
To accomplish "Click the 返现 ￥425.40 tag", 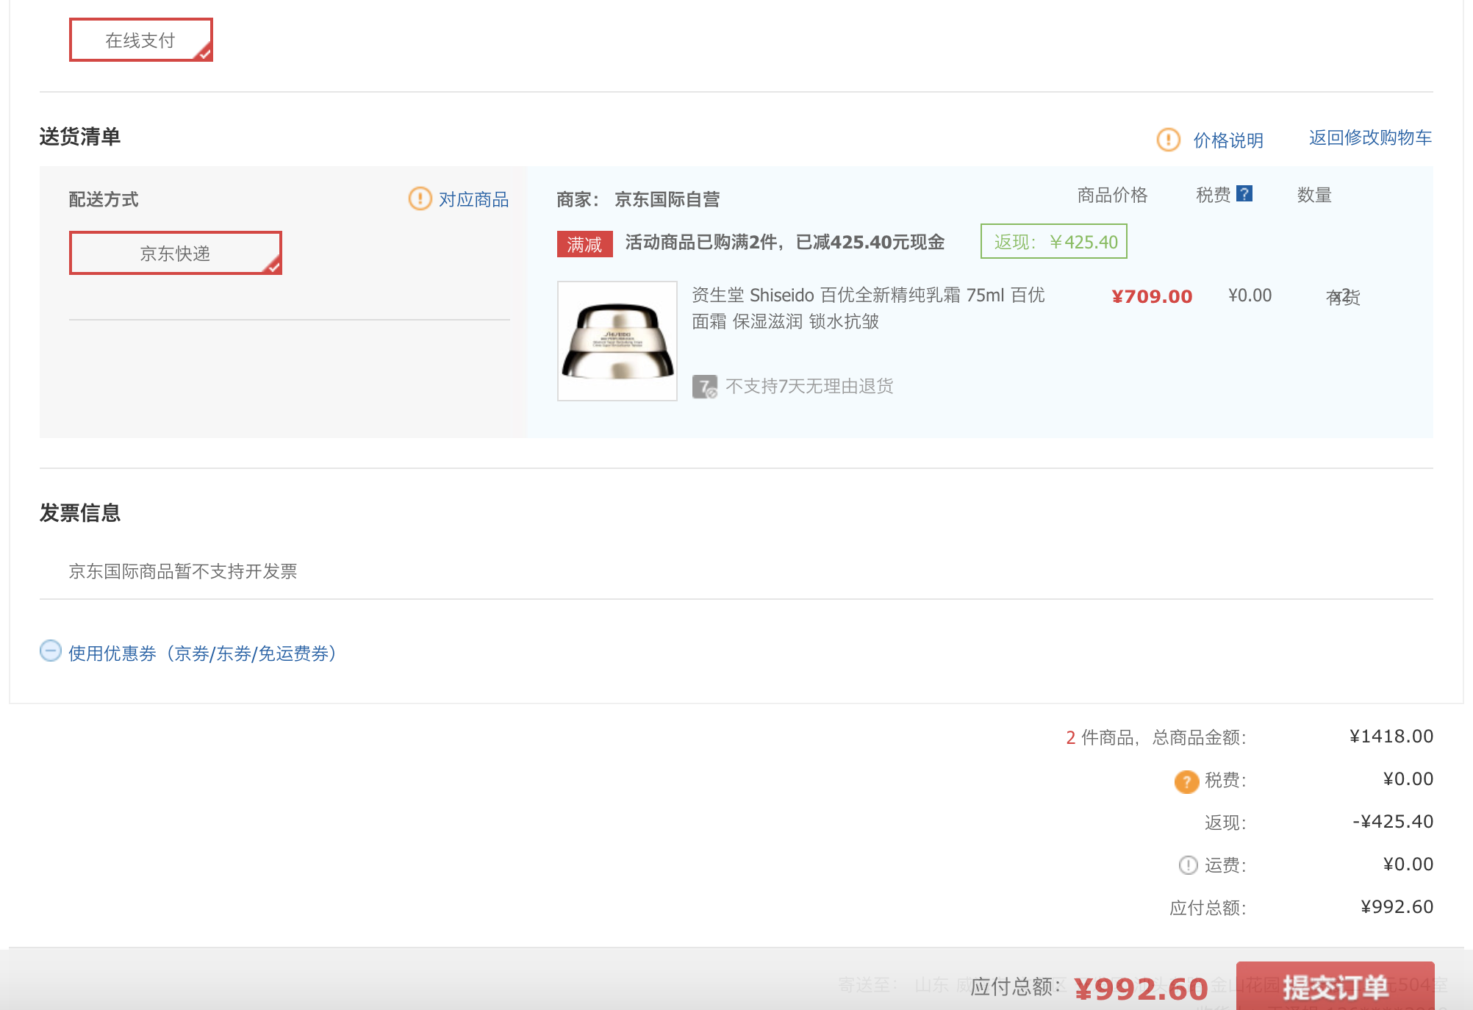I will (x=1054, y=241).
